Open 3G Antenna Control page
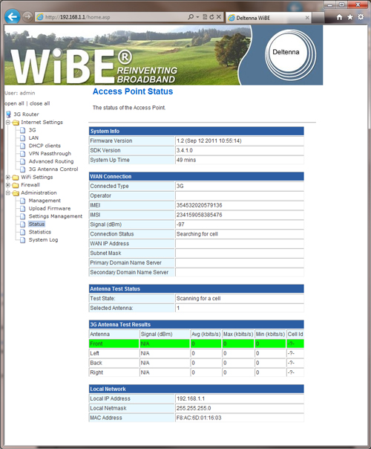The height and width of the screenshot is (449, 371). click(x=53, y=169)
